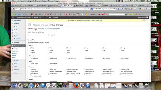Open Comments sidebar item
This screenshot has width=161, height=90.
point(17,39)
